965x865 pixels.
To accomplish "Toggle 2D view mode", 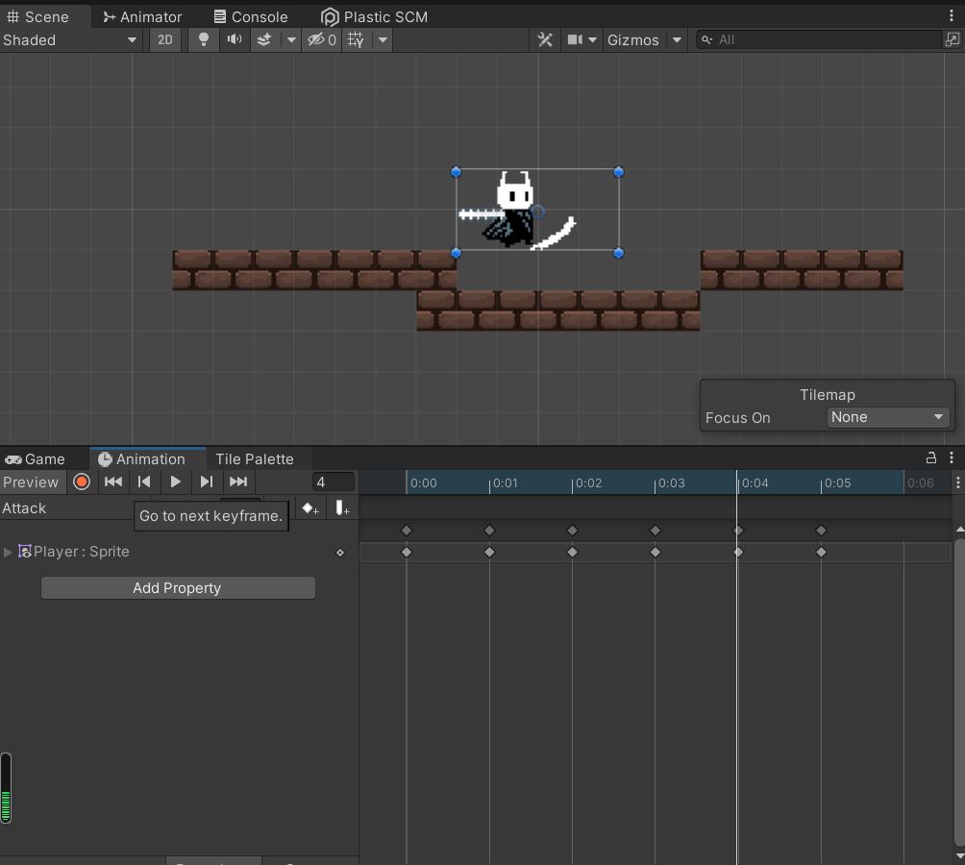I will pyautogui.click(x=165, y=40).
